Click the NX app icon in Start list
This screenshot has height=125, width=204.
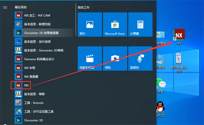click(x=18, y=85)
